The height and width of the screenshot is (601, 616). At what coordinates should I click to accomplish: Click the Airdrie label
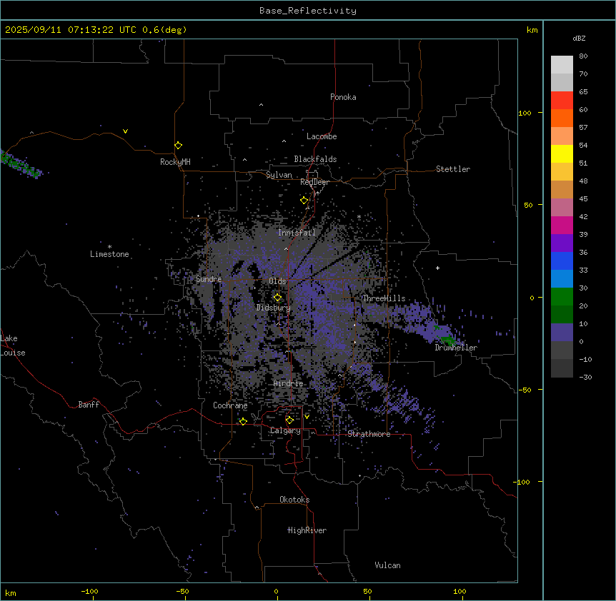point(289,383)
